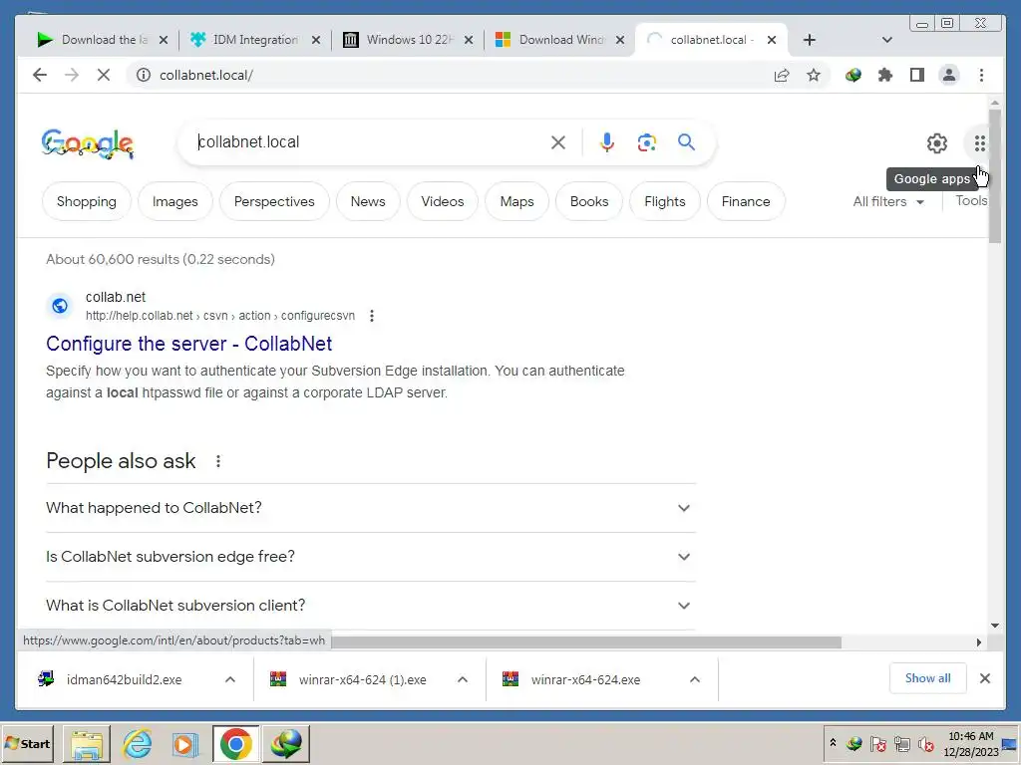Open the tab search dropdown
Screen dimensions: 1021x765
click(886, 40)
